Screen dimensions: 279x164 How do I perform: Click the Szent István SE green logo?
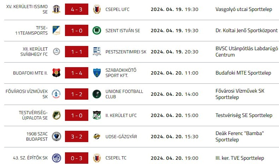point(96,30)
